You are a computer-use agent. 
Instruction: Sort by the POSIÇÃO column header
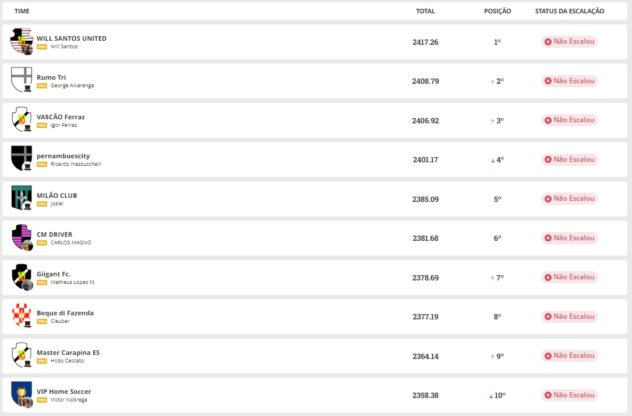pos(497,11)
